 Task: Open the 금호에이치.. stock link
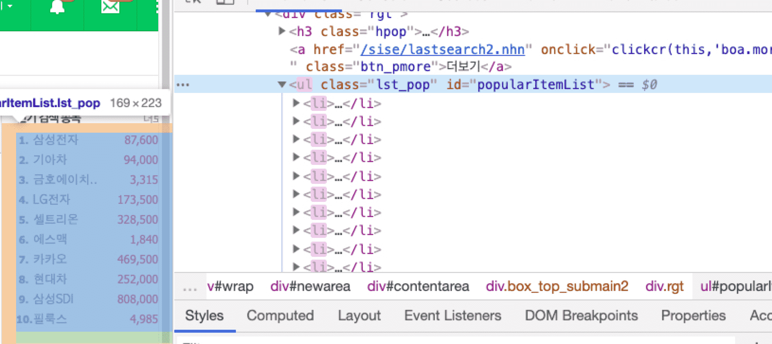(x=65, y=180)
